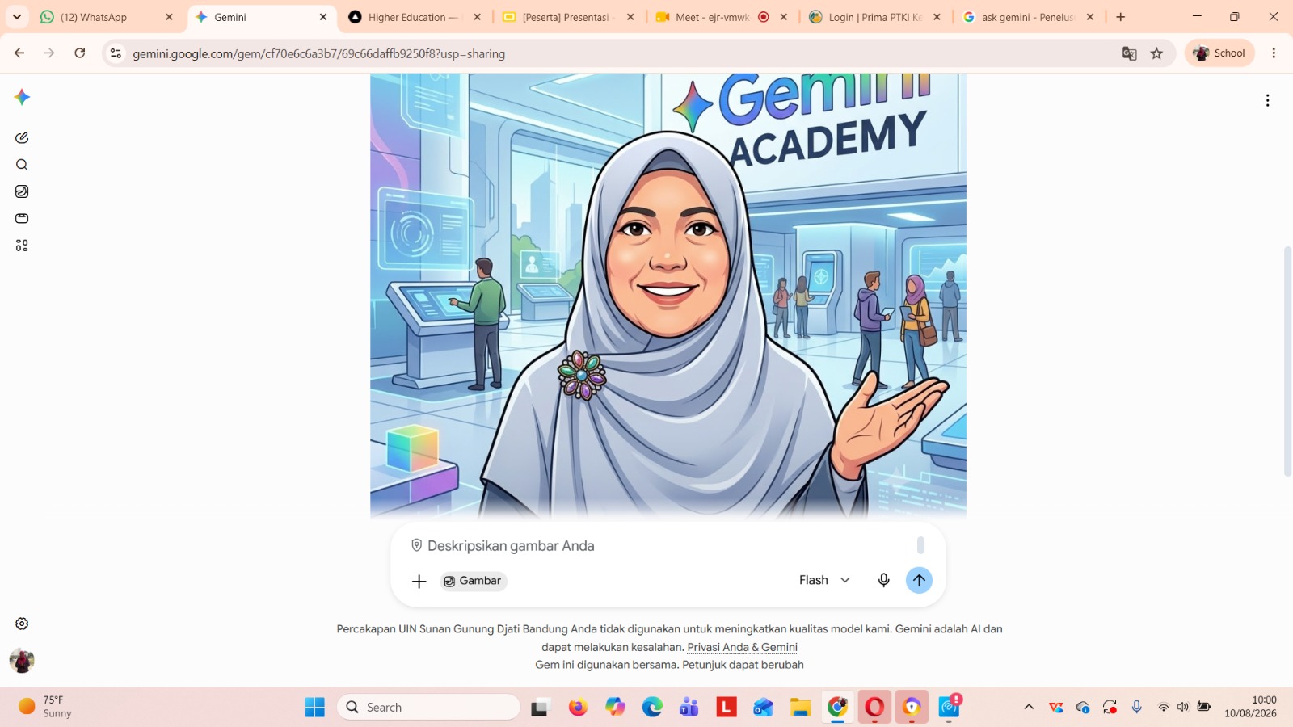View site information icon in address bar

[x=116, y=53]
